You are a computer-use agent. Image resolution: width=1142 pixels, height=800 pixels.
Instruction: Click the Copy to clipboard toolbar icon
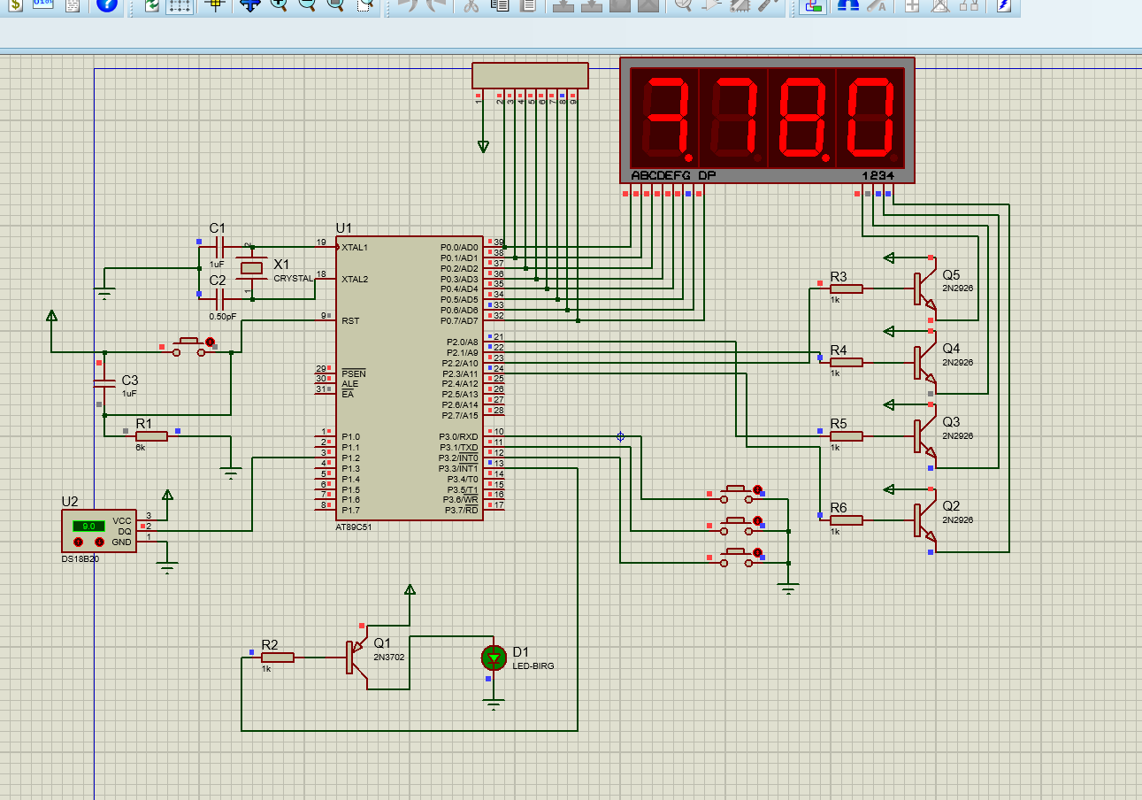[500, 4]
